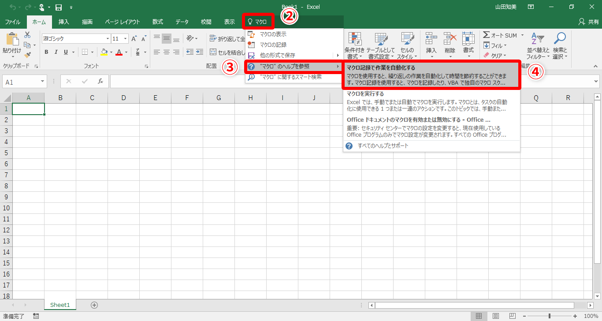Switch to Page Layout view in status bar

(496, 316)
